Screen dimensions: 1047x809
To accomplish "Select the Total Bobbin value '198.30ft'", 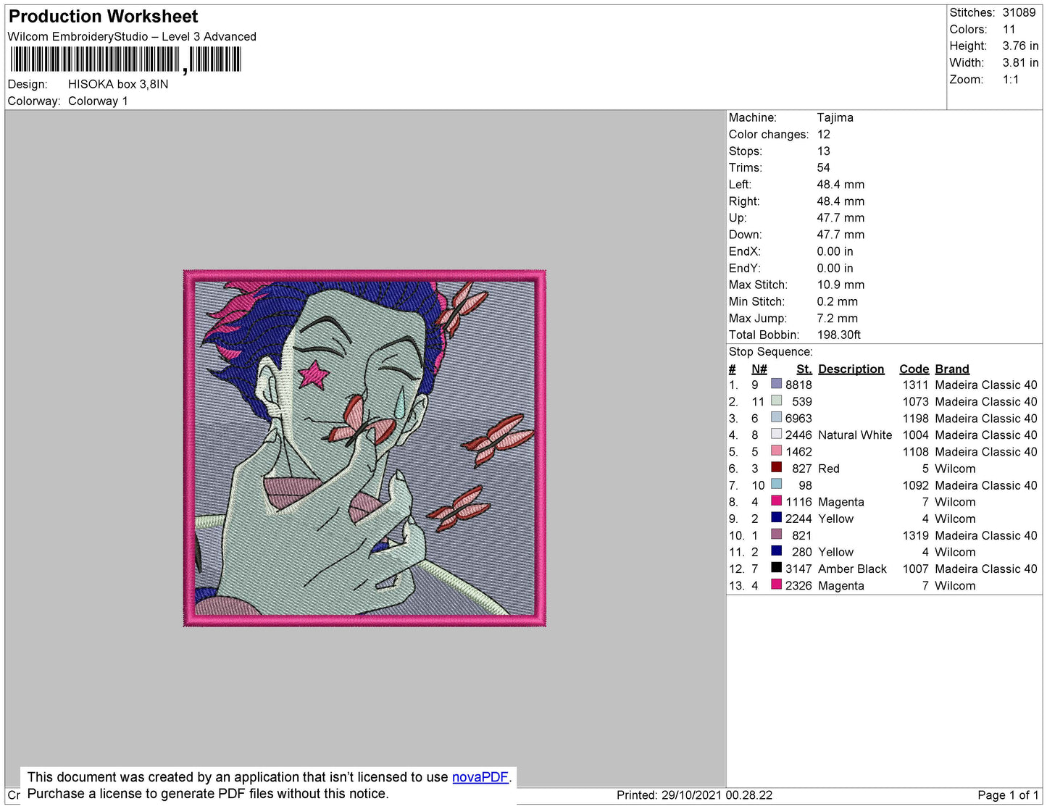I will point(839,335).
